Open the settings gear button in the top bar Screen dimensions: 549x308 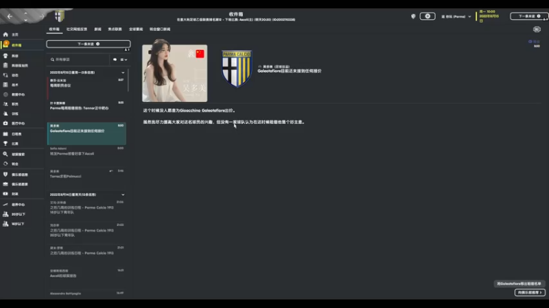click(428, 16)
